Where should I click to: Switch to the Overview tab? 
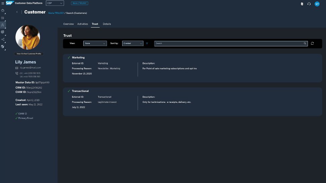(x=68, y=24)
